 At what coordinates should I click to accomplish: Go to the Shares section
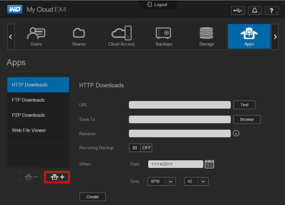79,37
